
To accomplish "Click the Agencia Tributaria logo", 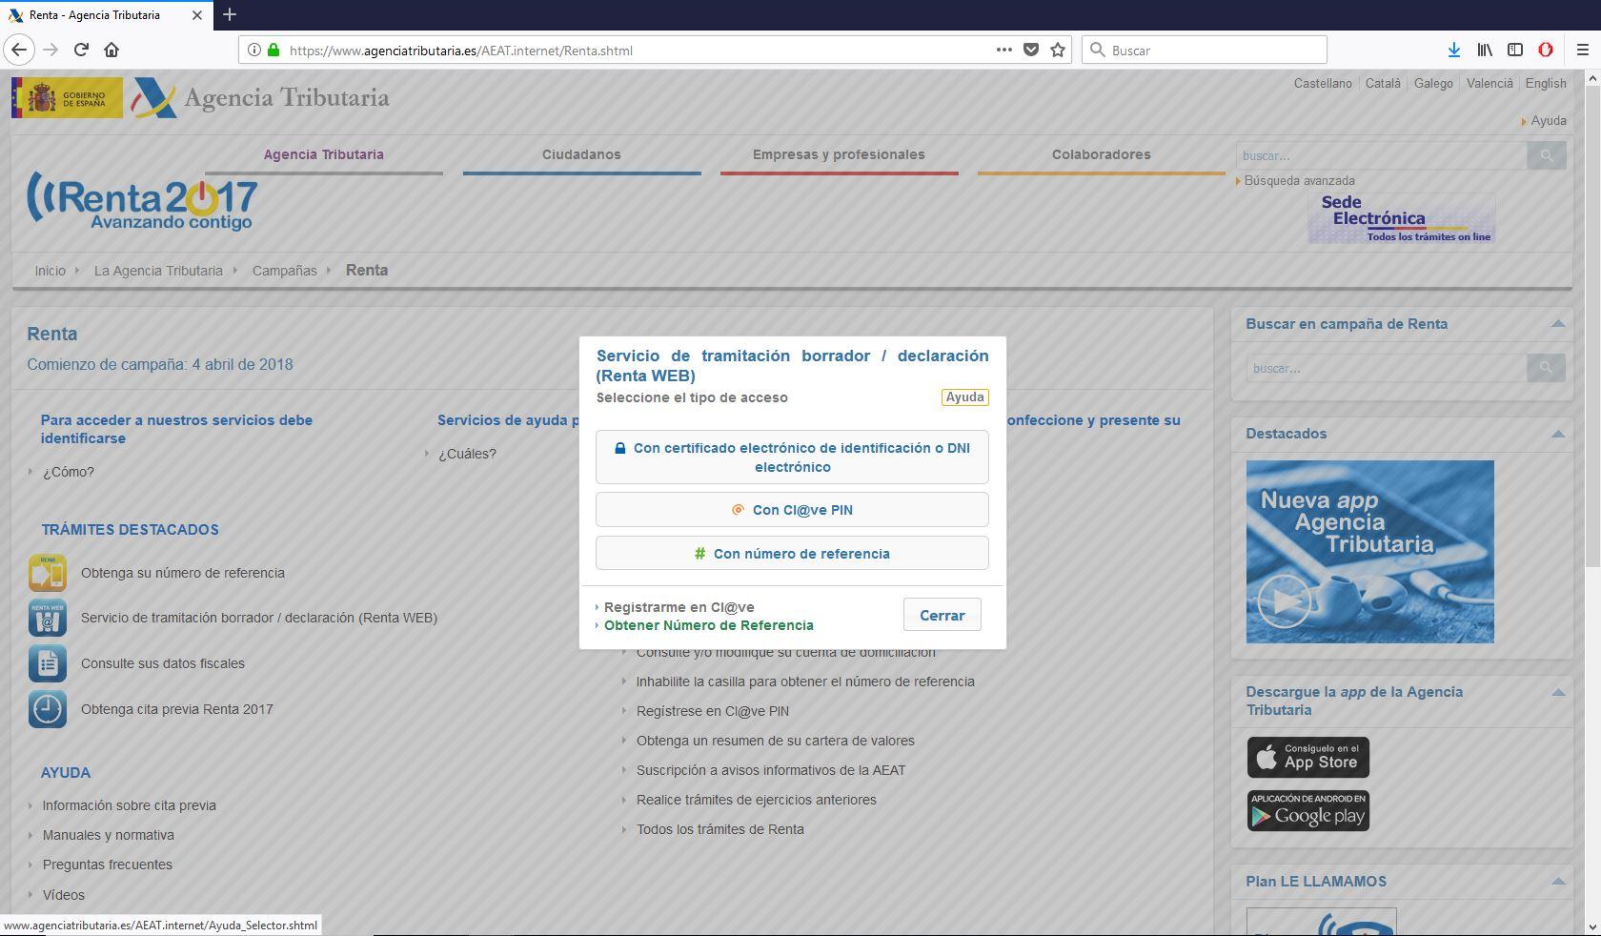I will click(260, 97).
